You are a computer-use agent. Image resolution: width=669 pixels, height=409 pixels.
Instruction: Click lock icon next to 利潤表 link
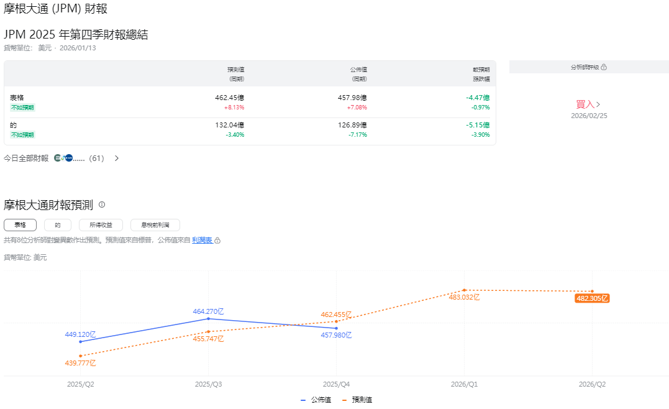coord(217,241)
